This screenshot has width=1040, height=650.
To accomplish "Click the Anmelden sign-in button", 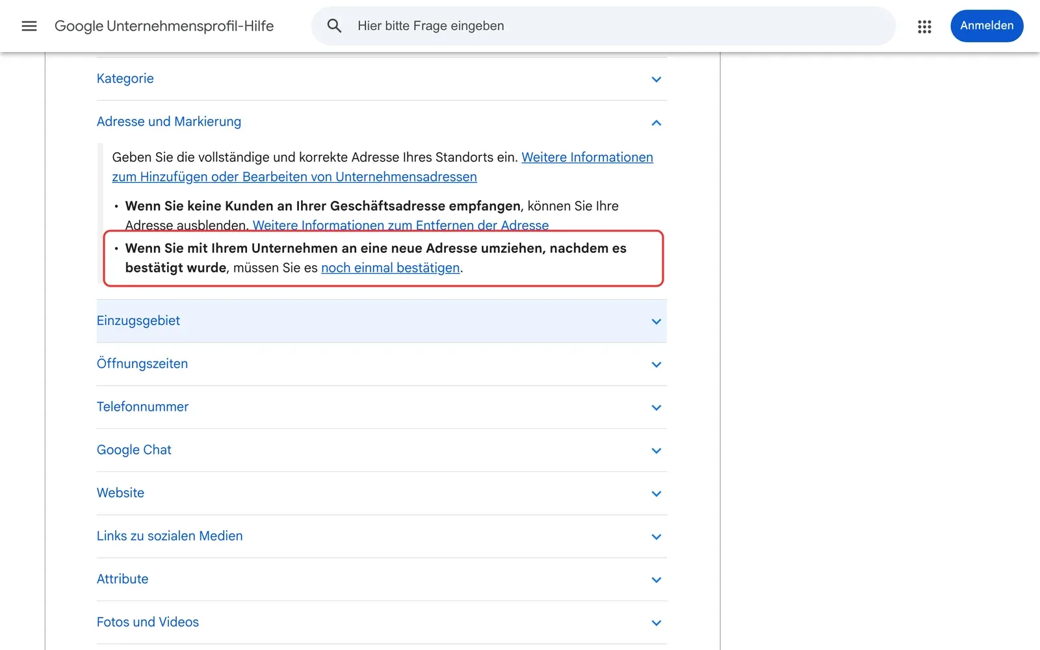I will [x=987, y=26].
